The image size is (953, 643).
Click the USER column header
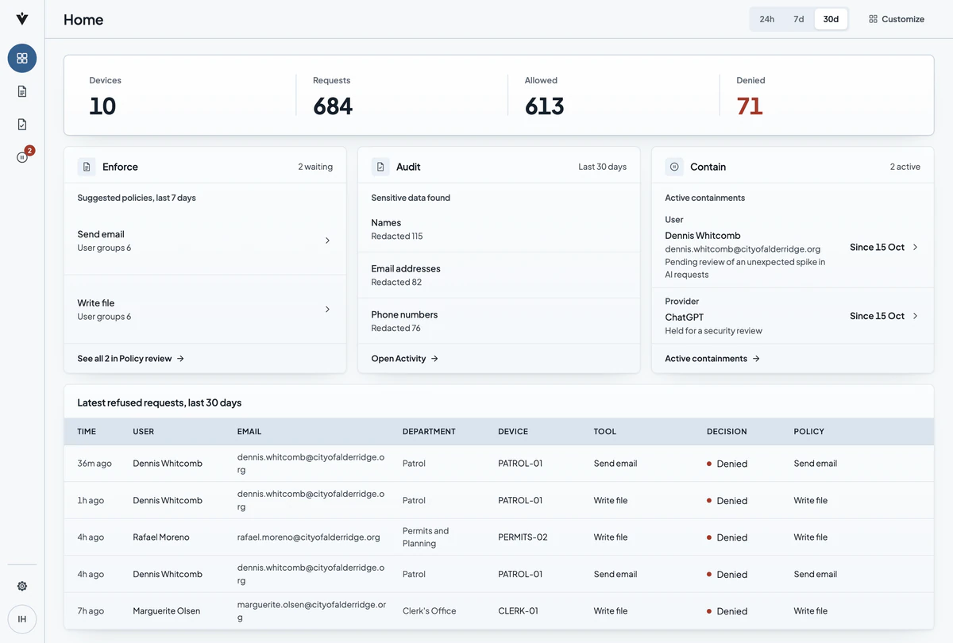coord(144,432)
